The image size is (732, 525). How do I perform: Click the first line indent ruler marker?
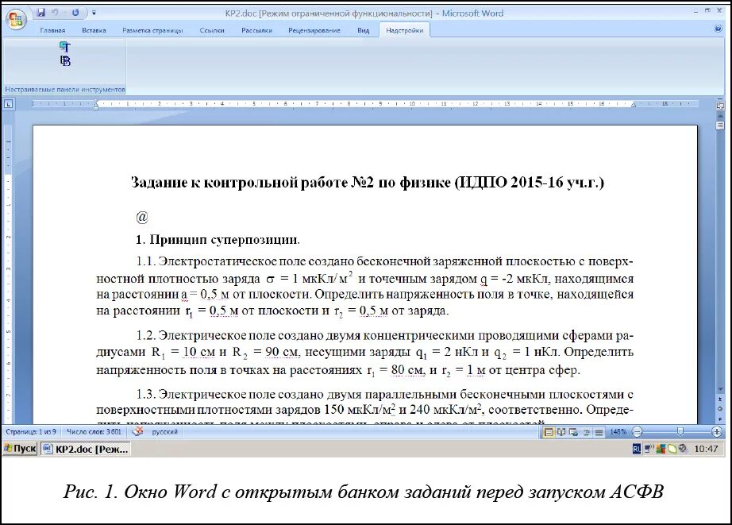tap(96, 102)
